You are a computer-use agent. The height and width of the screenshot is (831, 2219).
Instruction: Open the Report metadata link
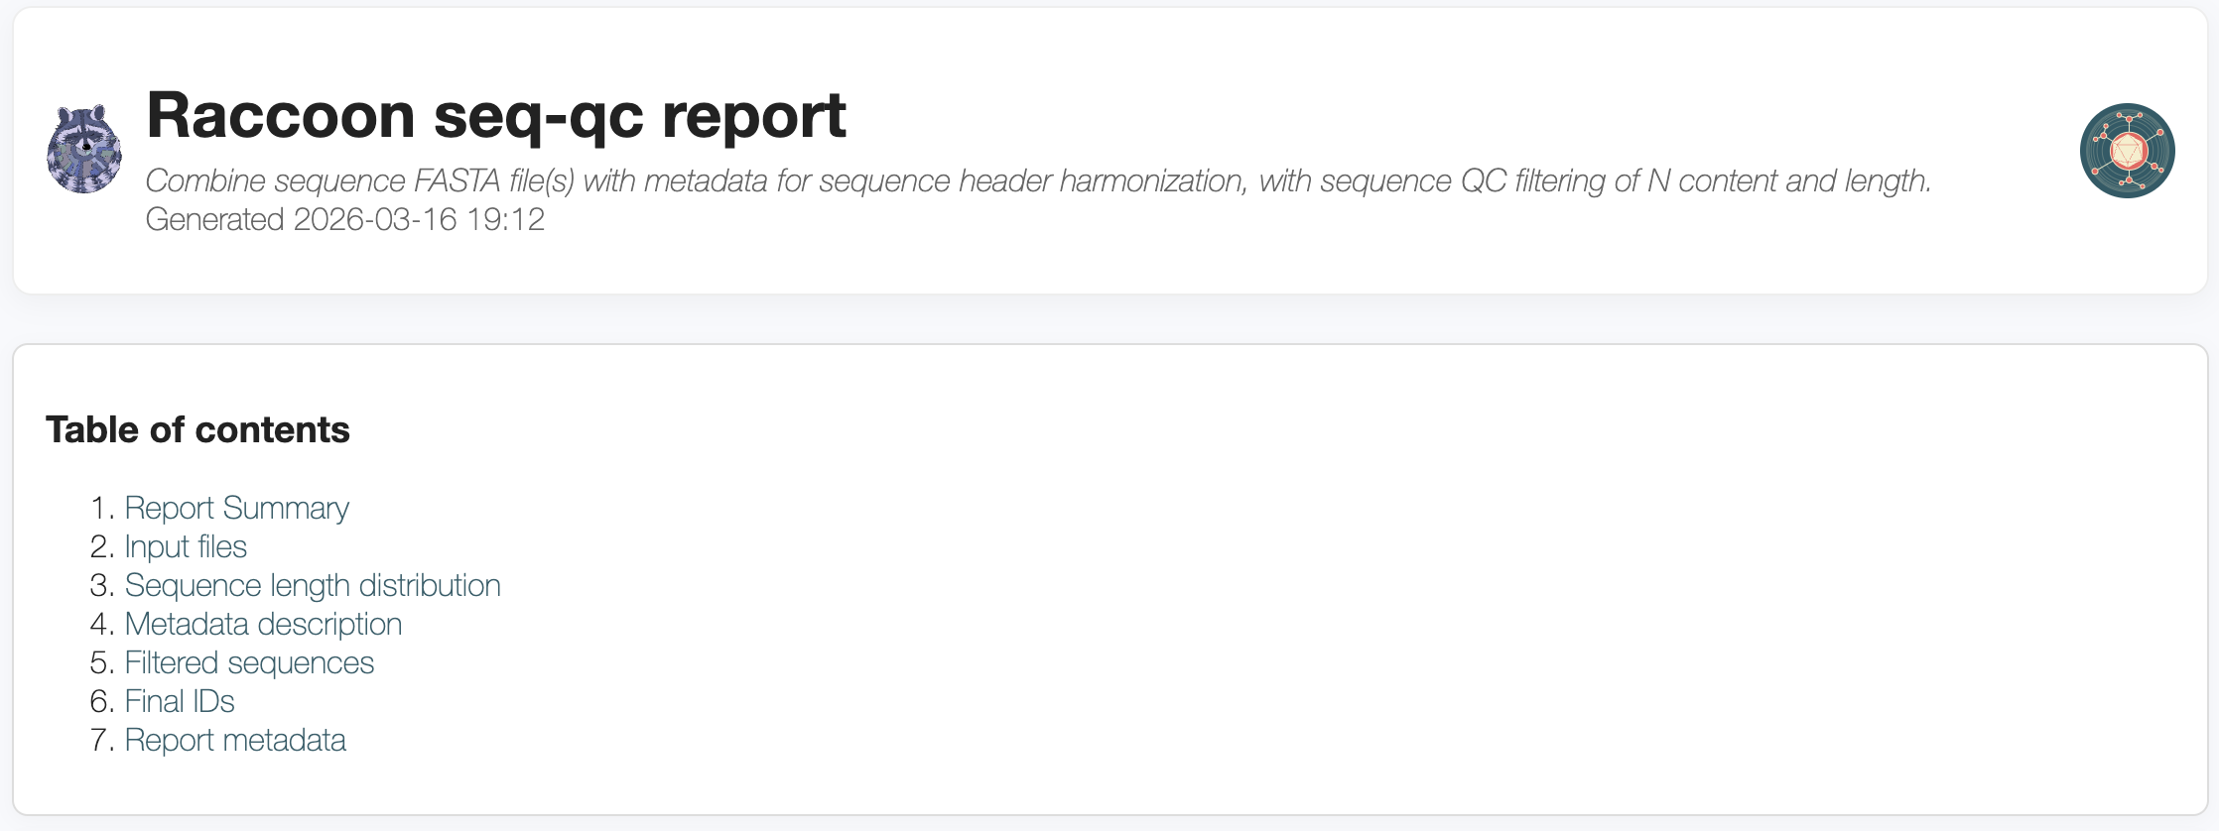[x=235, y=740]
